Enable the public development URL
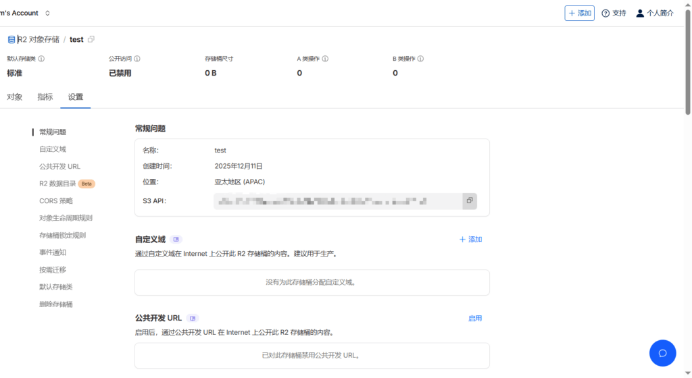Viewport: 692px width, 378px height. click(x=475, y=318)
